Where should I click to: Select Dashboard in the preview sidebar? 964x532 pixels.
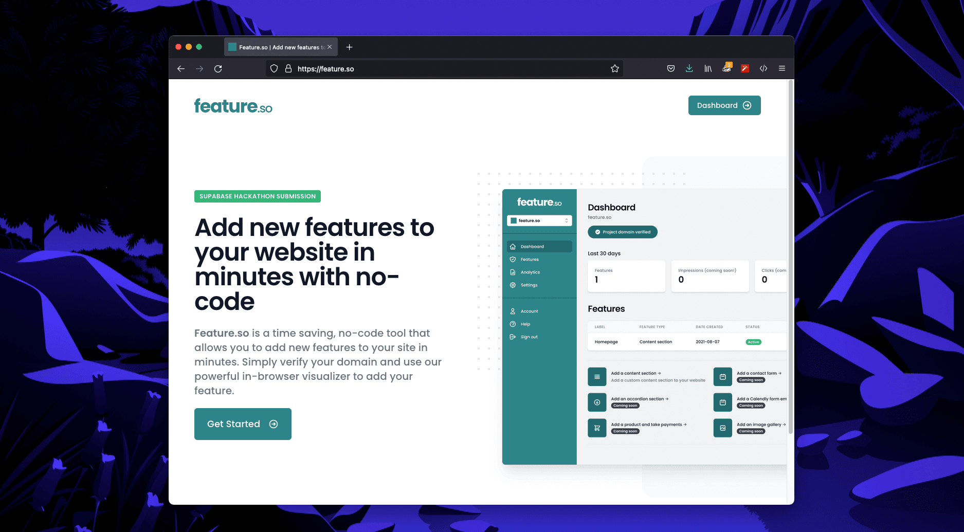pyautogui.click(x=539, y=247)
